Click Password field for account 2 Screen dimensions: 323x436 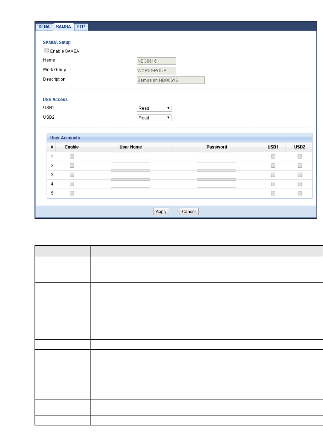coord(217,166)
